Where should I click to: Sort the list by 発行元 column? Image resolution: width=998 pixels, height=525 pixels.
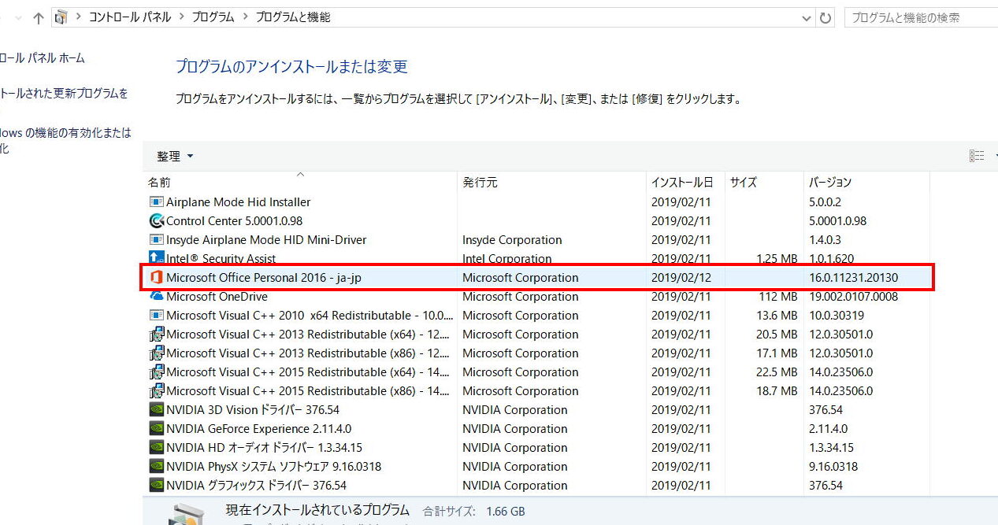(x=551, y=182)
